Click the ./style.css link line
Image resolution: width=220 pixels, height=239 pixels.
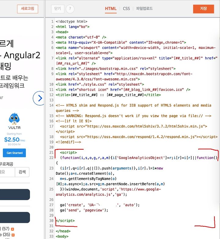click(x=100, y=84)
